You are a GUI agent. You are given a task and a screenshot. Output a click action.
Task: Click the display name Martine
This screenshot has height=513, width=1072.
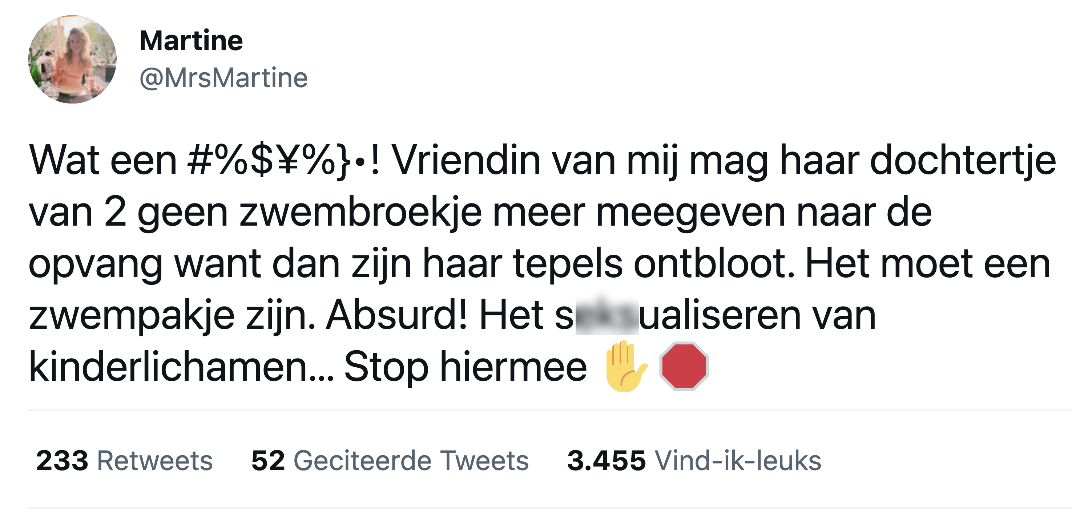(x=191, y=41)
